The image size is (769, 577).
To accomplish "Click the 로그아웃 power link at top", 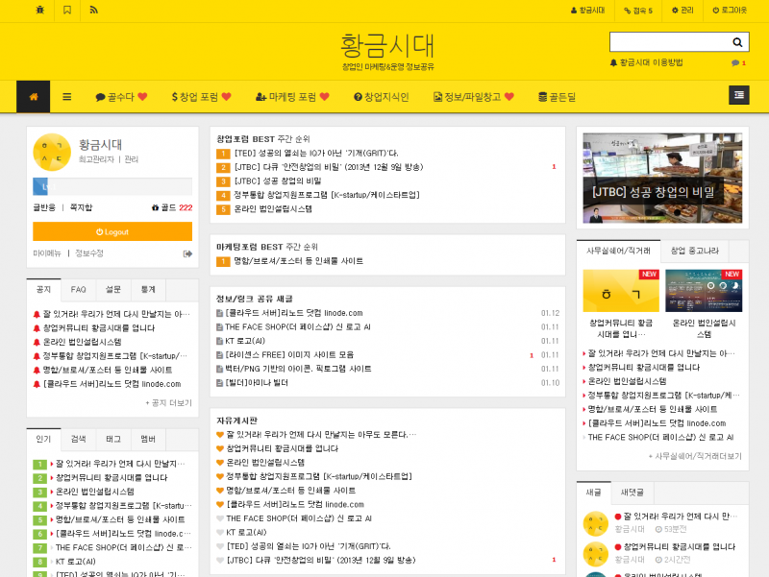I will [730, 11].
